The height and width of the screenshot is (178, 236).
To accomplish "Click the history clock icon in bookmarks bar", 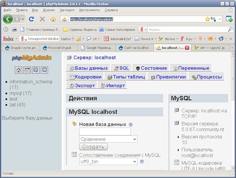I will point(6,29).
